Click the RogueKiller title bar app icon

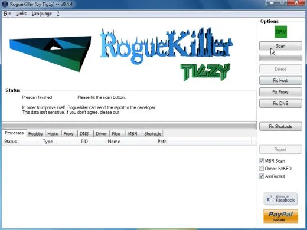point(5,4)
